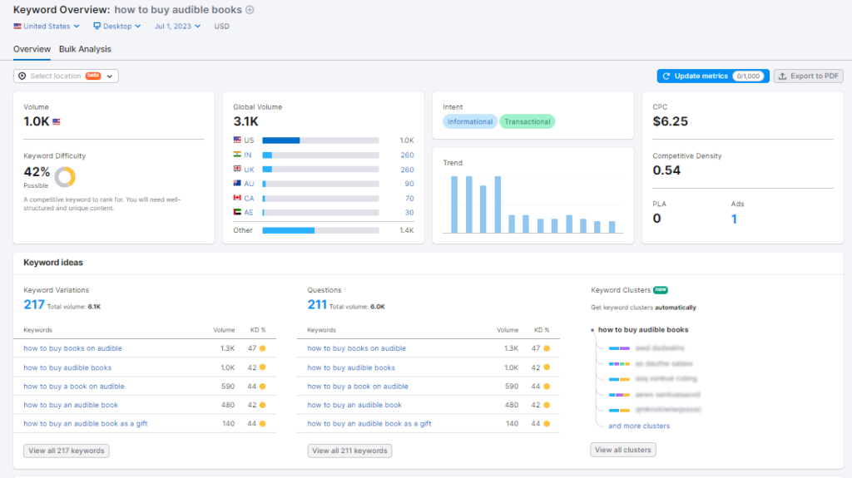Image resolution: width=852 pixels, height=478 pixels.
Task: Switch to the Bulk Analysis tab
Action: [x=85, y=49]
